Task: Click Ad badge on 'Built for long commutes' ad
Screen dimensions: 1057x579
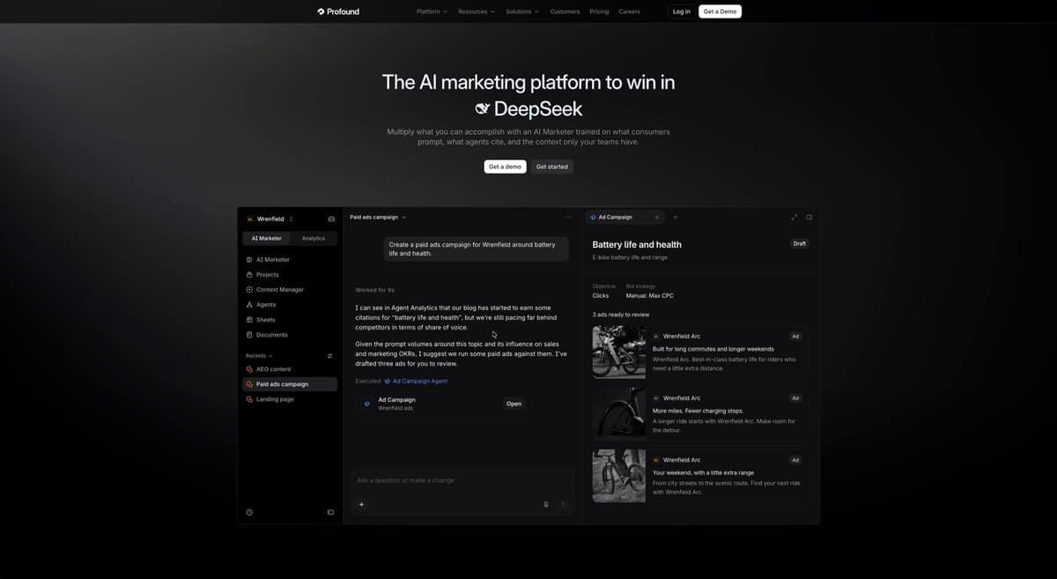Action: [x=795, y=337]
